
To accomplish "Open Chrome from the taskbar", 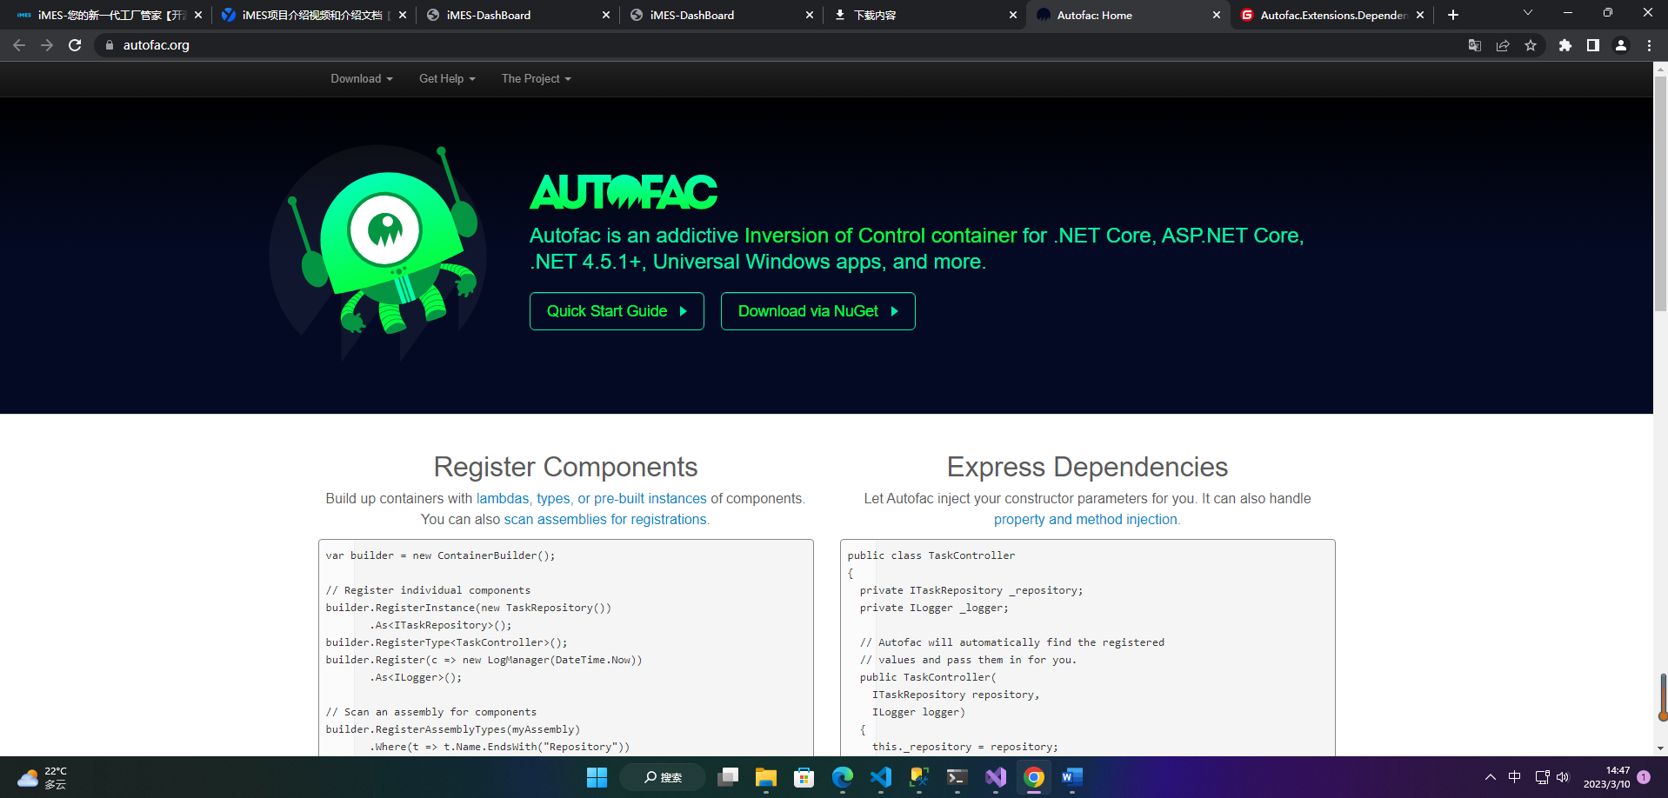I will 1034,777.
